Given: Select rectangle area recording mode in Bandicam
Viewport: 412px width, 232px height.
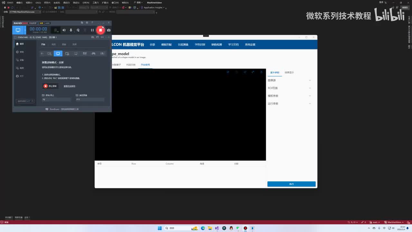Looking at the screenshot, I should (x=49, y=53).
